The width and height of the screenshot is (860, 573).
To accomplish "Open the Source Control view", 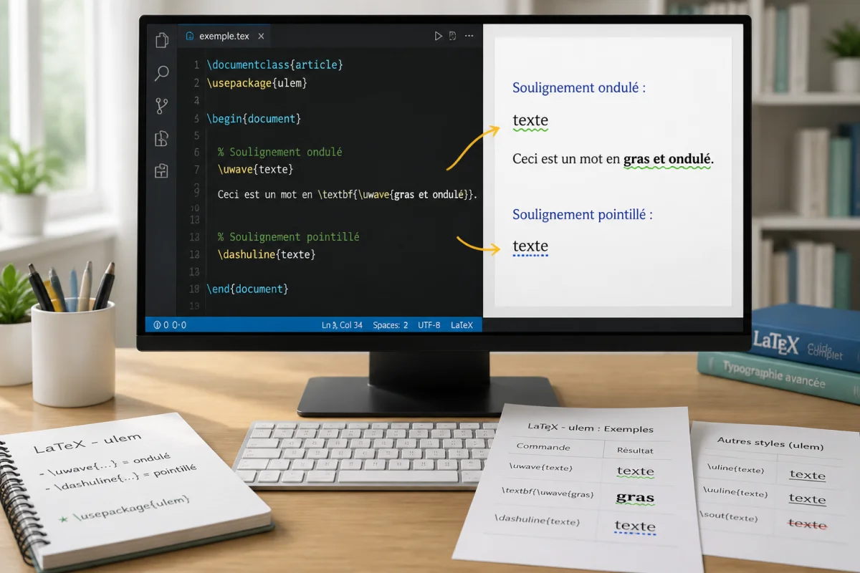I will tap(162, 106).
